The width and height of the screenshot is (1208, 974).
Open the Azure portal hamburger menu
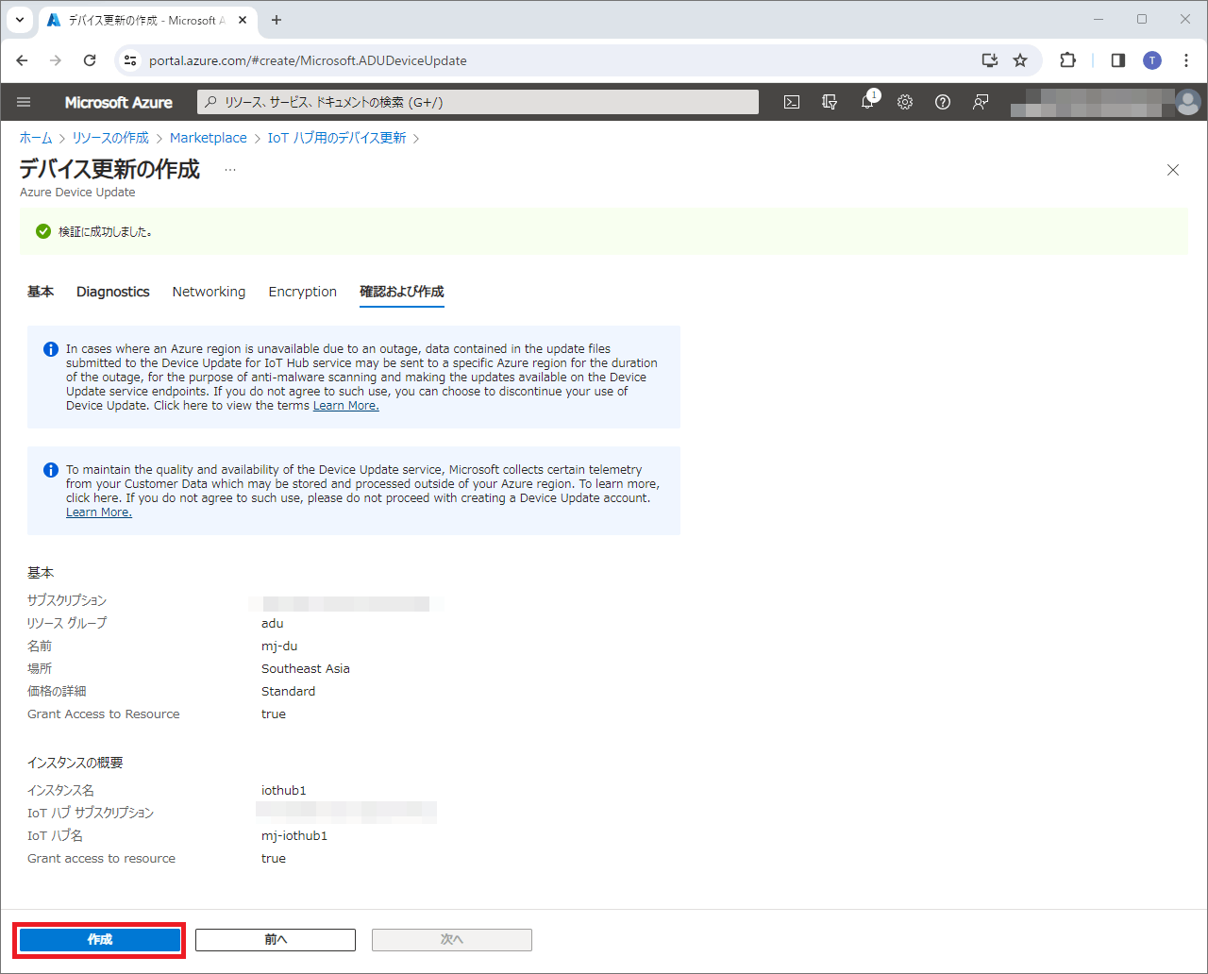click(x=25, y=102)
